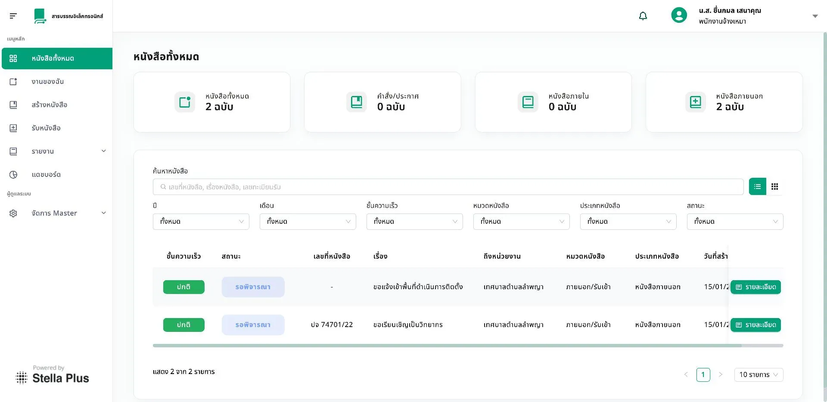The height and width of the screenshot is (402, 827).
Task: Focus the ค้นหาหนังสือ search field
Action: [448, 187]
